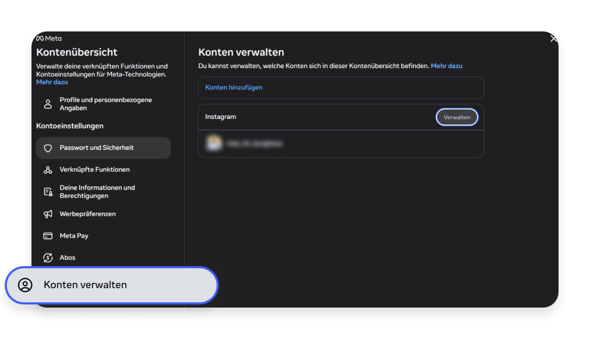The image size is (590, 339).
Task: Select the highlighted Konten verwalten entry
Action: tap(112, 285)
